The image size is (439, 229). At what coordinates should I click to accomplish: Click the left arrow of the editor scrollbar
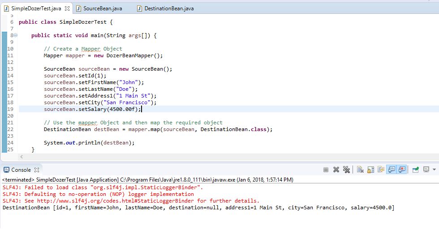(22, 157)
